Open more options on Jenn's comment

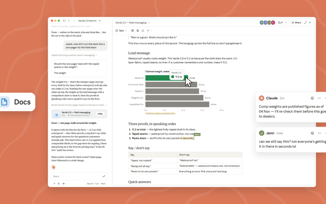point(319,133)
